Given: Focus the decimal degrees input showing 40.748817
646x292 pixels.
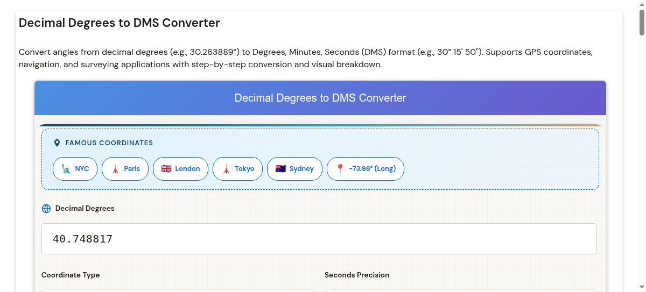Looking at the screenshot, I should tap(319, 239).
